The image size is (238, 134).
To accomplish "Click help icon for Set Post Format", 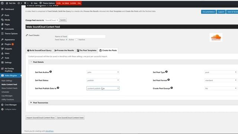I will coord(168,80).
